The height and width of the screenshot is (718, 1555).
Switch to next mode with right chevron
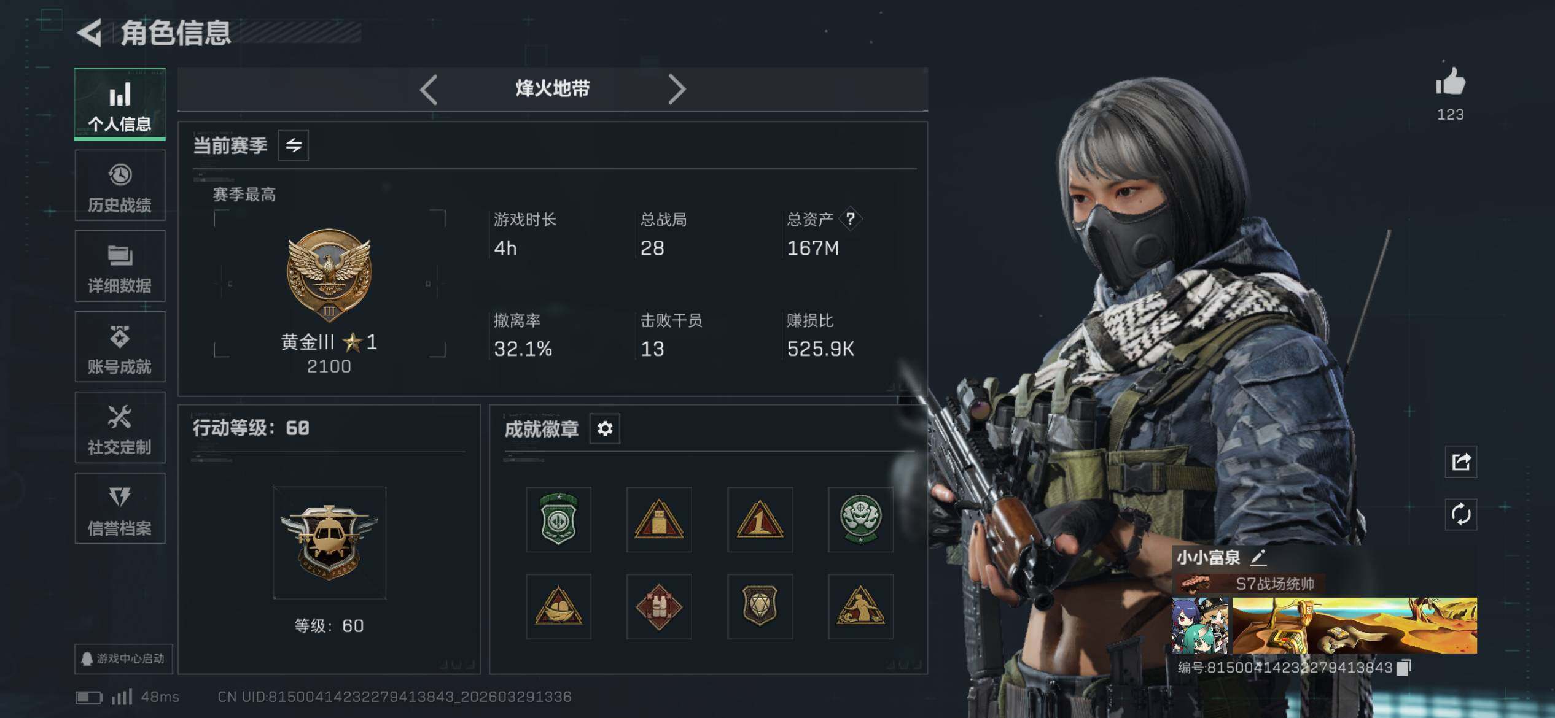click(676, 90)
